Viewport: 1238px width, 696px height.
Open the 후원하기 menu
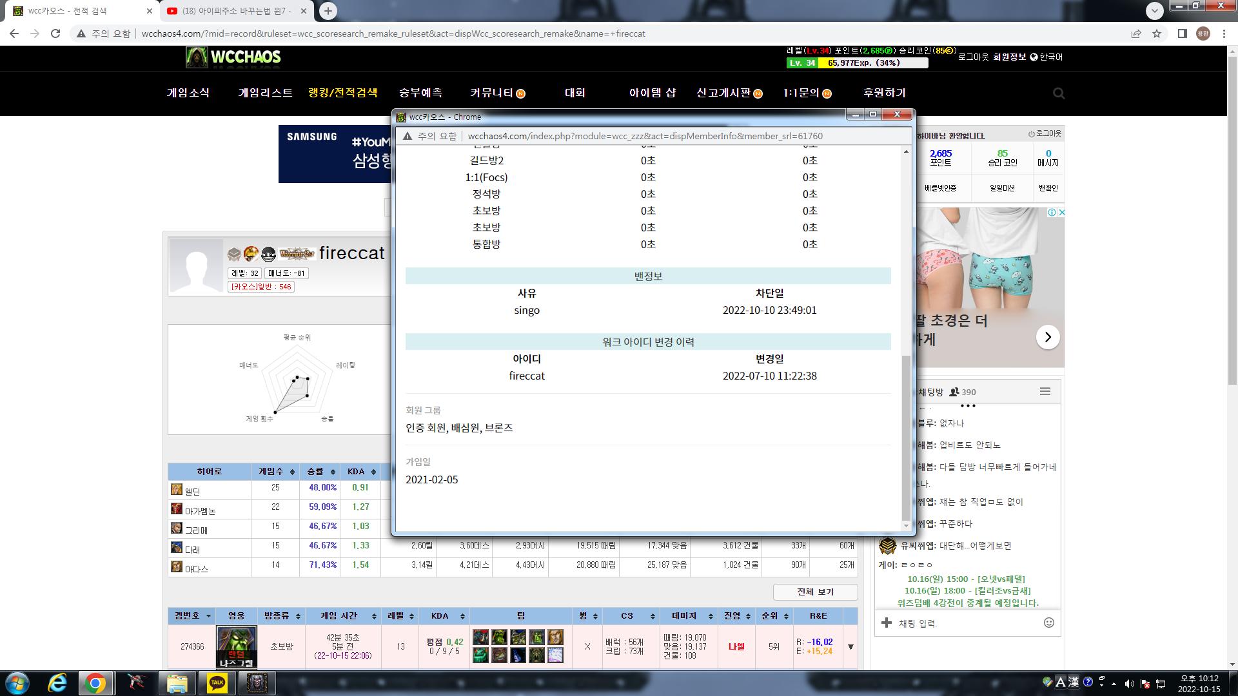click(x=885, y=93)
